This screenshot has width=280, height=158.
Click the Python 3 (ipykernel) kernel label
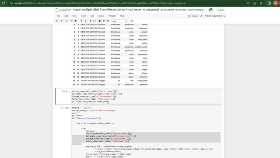pyautogui.click(x=213, y=16)
